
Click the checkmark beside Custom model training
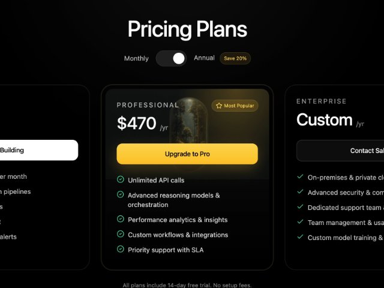[x=300, y=237]
